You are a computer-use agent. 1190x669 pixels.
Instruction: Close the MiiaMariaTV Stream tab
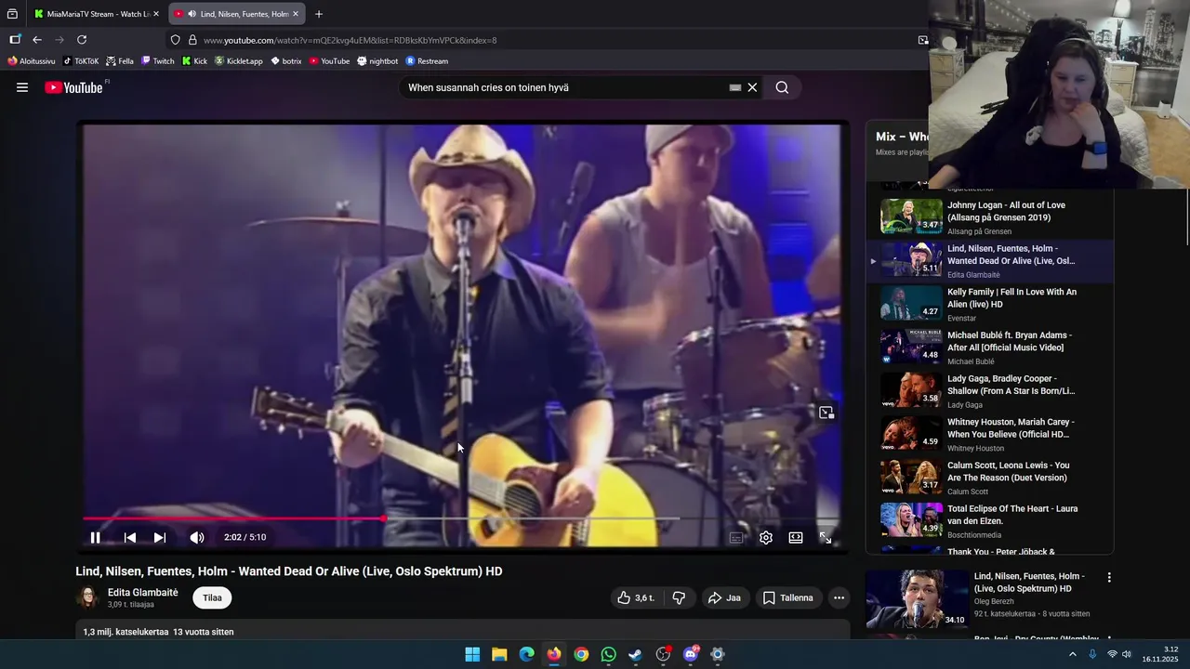156,14
